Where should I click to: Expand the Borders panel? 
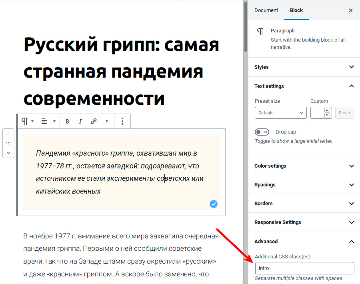pyautogui.click(x=304, y=204)
